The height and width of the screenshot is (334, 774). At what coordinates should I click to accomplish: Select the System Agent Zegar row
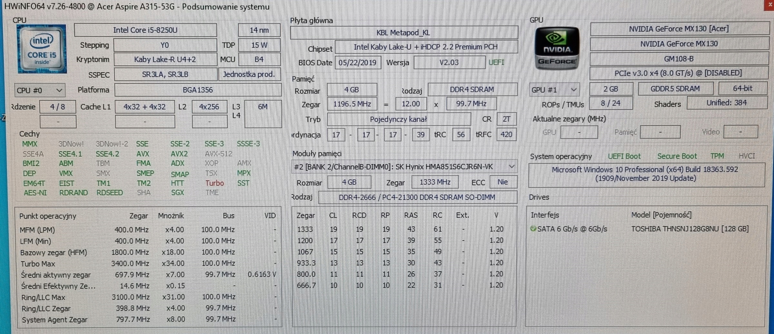click(148, 320)
